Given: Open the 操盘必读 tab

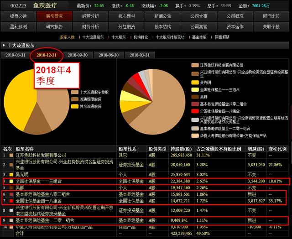Looking at the screenshot, I should click(18, 16).
